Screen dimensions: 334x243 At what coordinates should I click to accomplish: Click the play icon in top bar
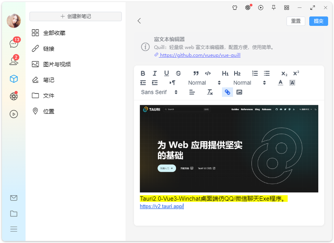(261, 8)
